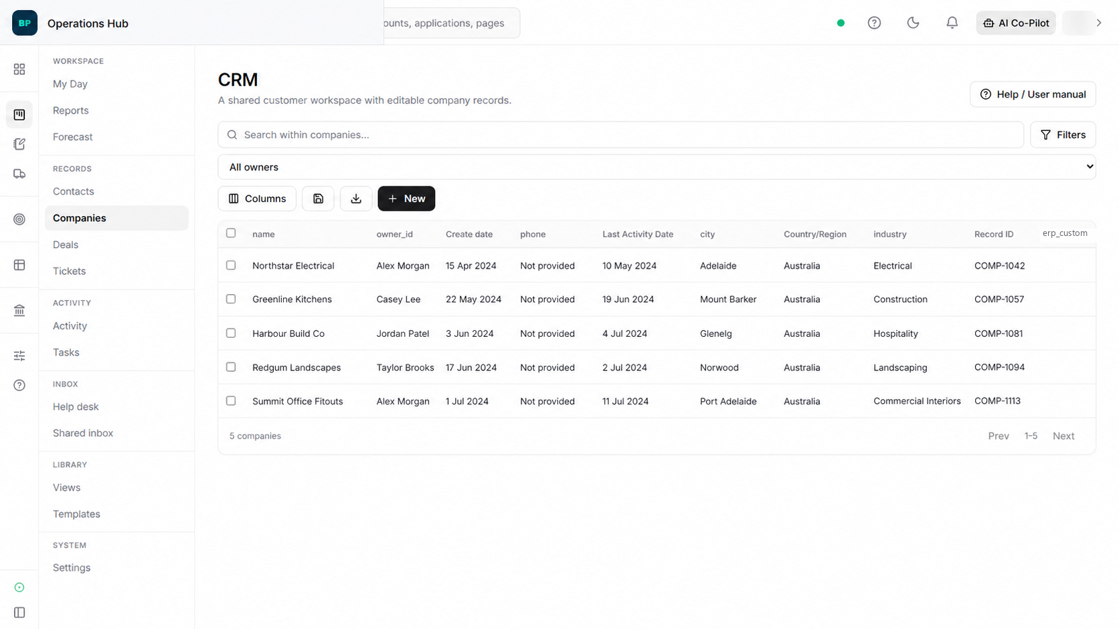The image size is (1119, 629).
Task: Open the Filters button
Action: point(1063,135)
